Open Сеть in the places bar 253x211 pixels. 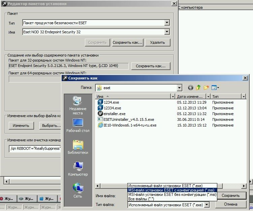[78, 190]
